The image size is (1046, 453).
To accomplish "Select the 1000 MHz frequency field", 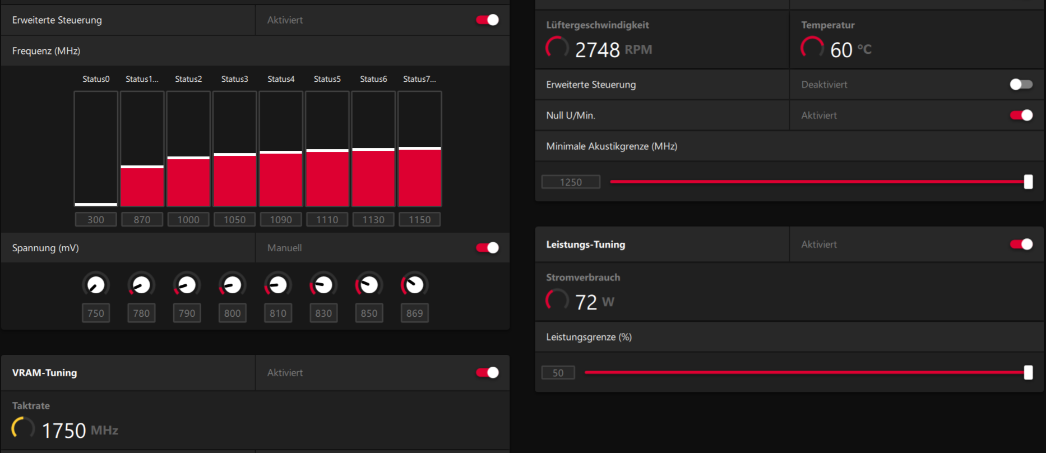I will 188,220.
